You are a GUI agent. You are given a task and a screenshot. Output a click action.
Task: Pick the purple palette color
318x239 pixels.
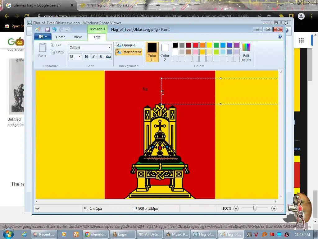click(x=236, y=45)
